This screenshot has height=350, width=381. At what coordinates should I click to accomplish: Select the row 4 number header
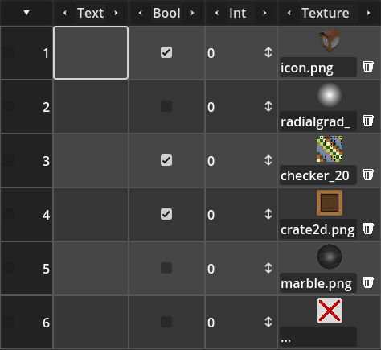point(27,215)
